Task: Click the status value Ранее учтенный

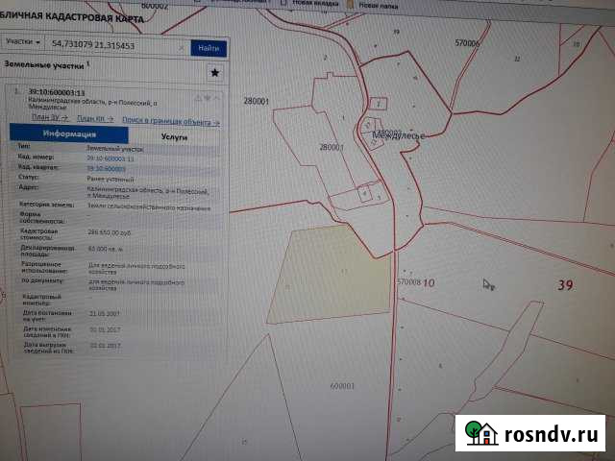Action: [111, 179]
